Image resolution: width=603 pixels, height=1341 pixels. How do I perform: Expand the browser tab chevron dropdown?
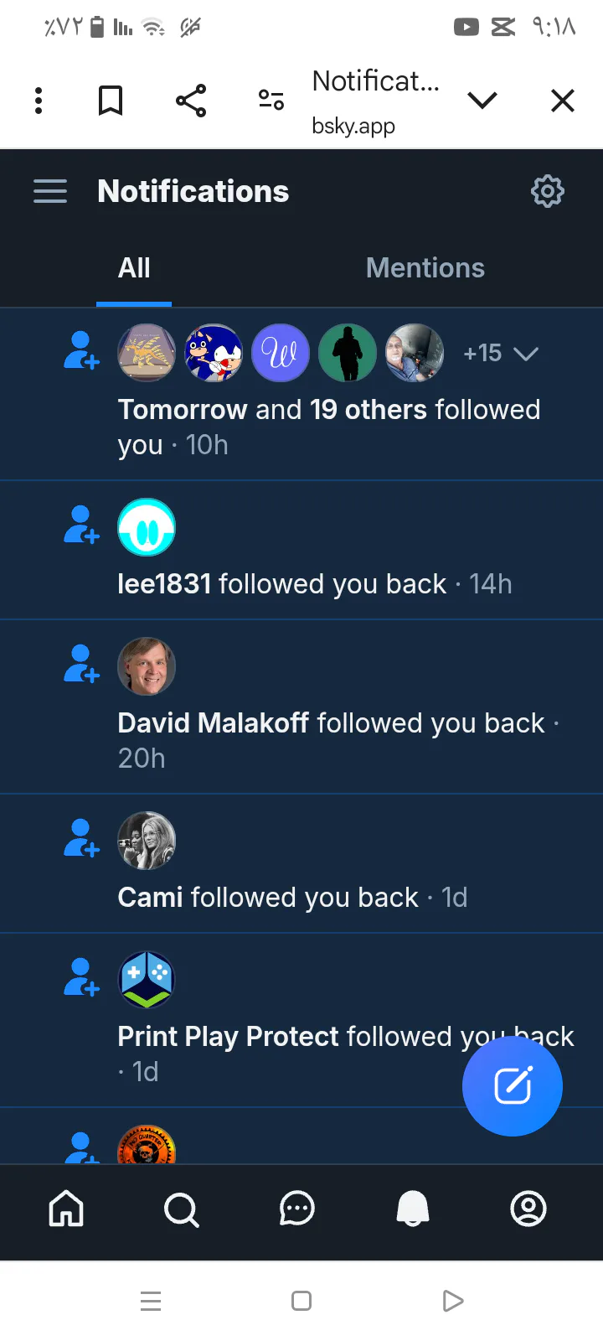(x=482, y=101)
